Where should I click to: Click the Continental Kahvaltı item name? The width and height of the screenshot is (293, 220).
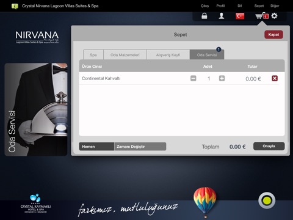point(101,78)
